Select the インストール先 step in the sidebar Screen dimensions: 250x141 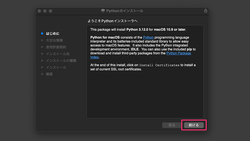point(58,54)
